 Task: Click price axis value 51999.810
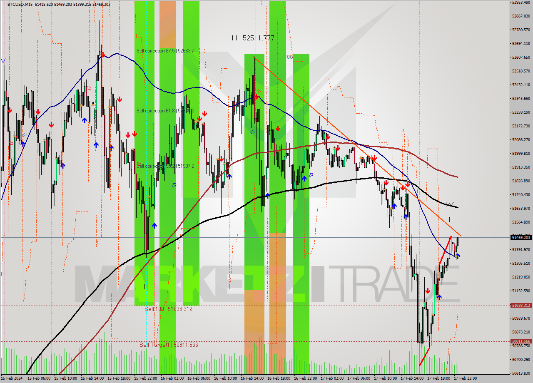click(521, 154)
